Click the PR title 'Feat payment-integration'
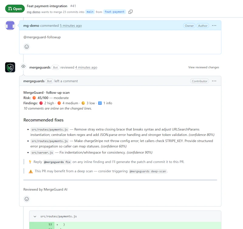 pyautogui.click(x=47, y=6)
